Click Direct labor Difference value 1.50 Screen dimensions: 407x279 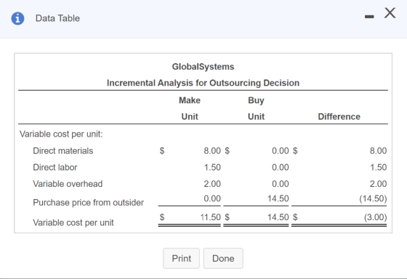[379, 167]
